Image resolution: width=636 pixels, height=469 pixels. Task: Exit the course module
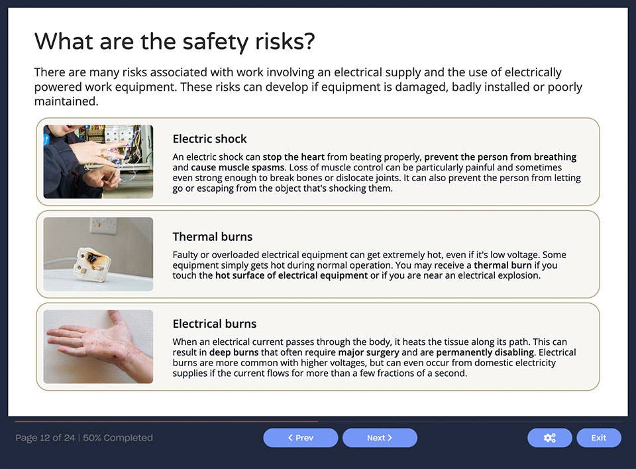pyautogui.click(x=598, y=438)
